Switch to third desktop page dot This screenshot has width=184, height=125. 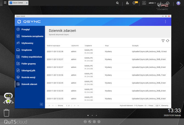(96, 115)
